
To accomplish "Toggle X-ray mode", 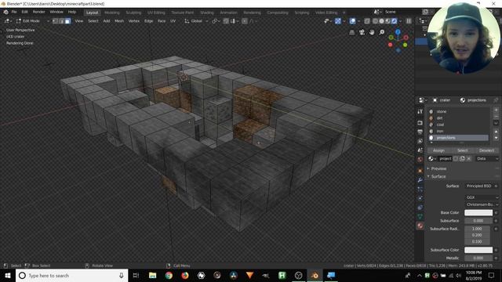I will 367,21.
